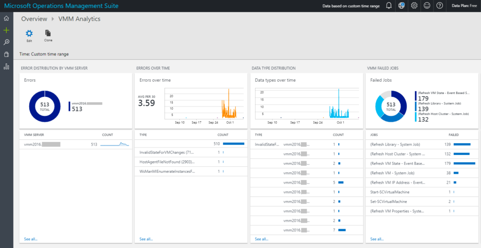Select Refresh VM - System Job row
This screenshot has width=481, height=248.
(422, 173)
